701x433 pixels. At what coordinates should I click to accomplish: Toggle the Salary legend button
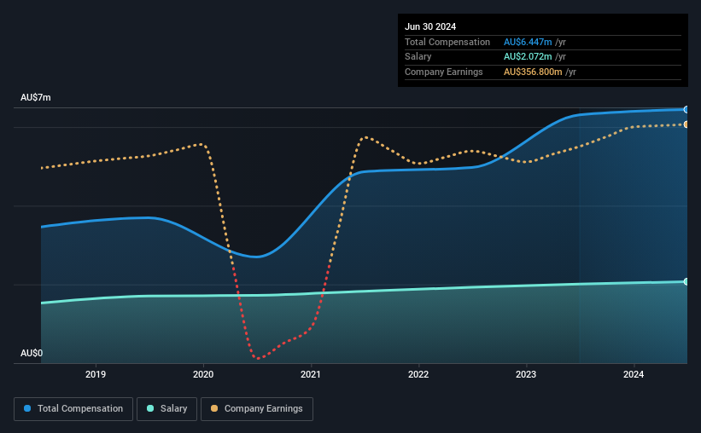point(166,409)
